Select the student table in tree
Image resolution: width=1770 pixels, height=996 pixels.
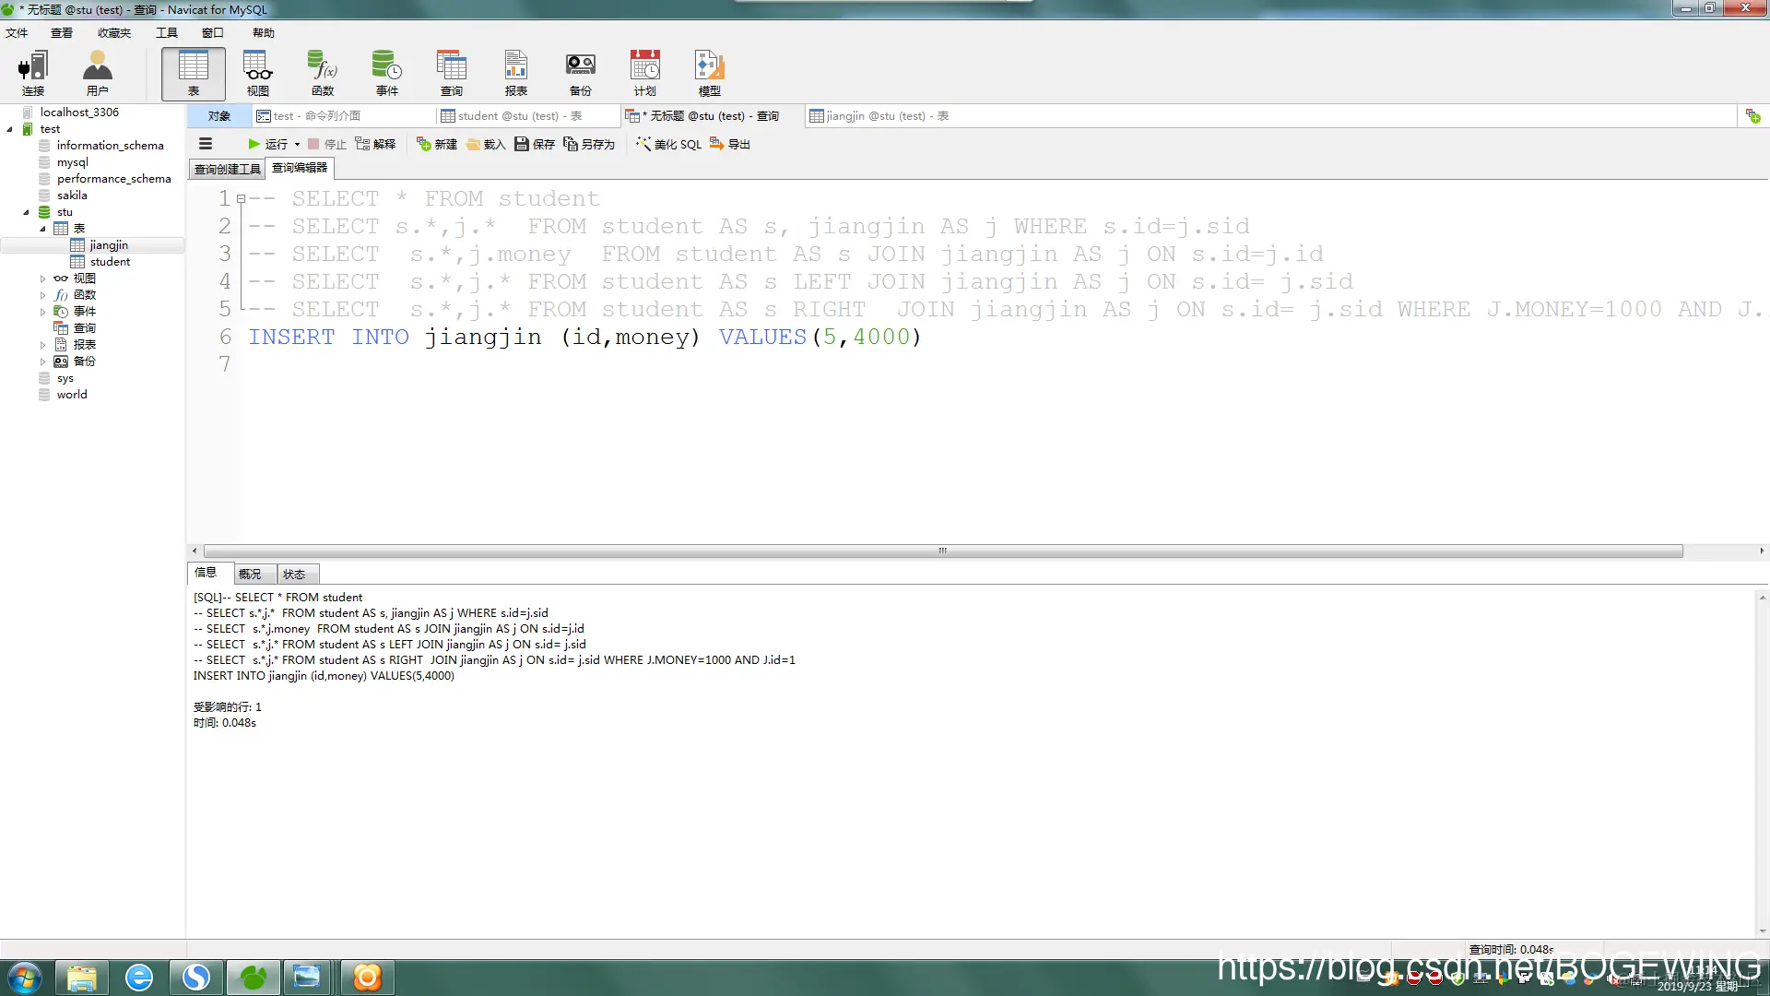[110, 262]
